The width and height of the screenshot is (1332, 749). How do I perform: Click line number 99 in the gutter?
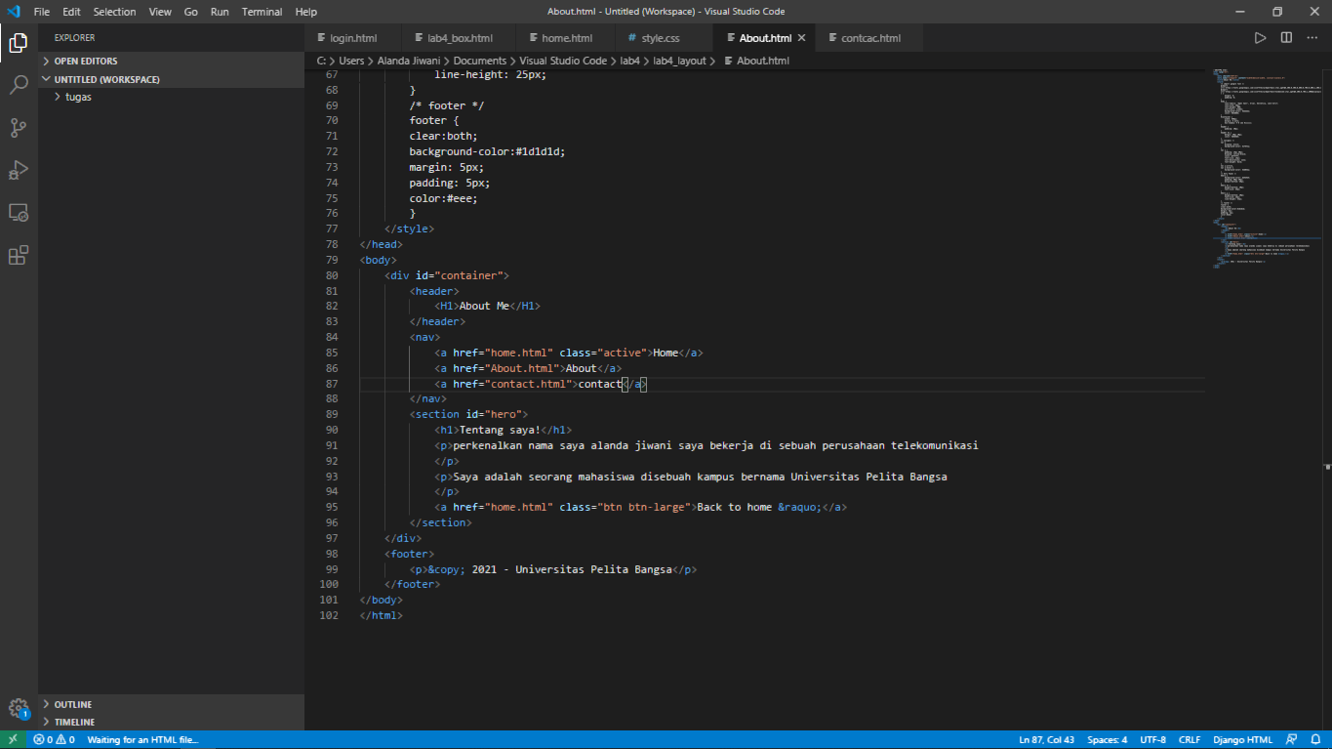point(330,569)
